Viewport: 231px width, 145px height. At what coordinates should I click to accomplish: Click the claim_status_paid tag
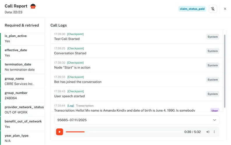coord(192,9)
